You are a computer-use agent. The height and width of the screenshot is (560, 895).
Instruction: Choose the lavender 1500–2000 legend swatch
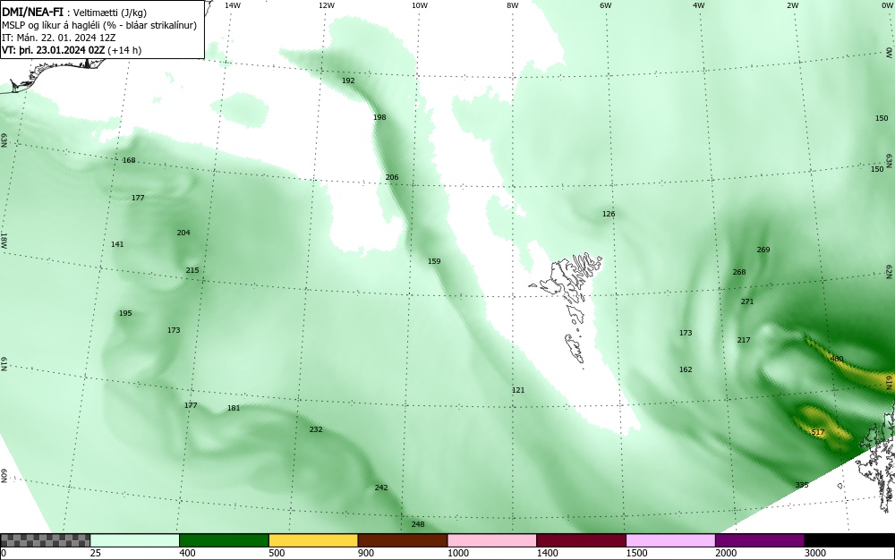(670, 540)
